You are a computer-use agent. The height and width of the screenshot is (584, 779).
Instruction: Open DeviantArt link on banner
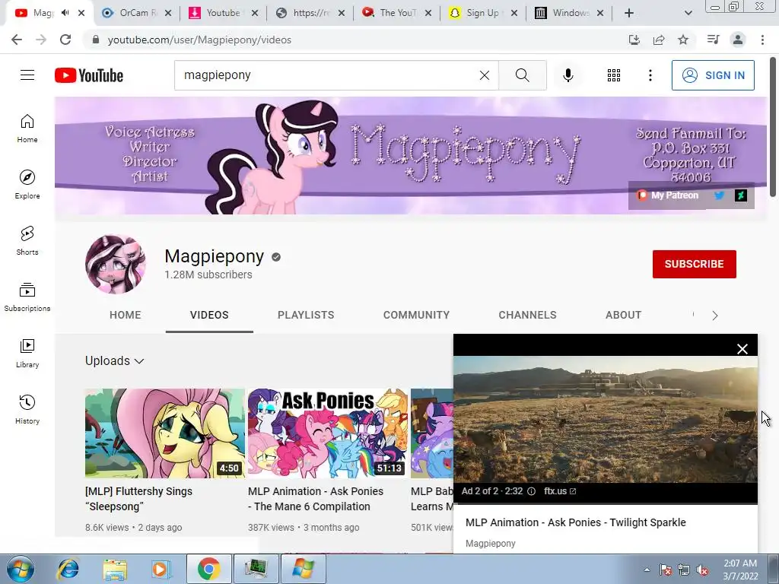[741, 195]
